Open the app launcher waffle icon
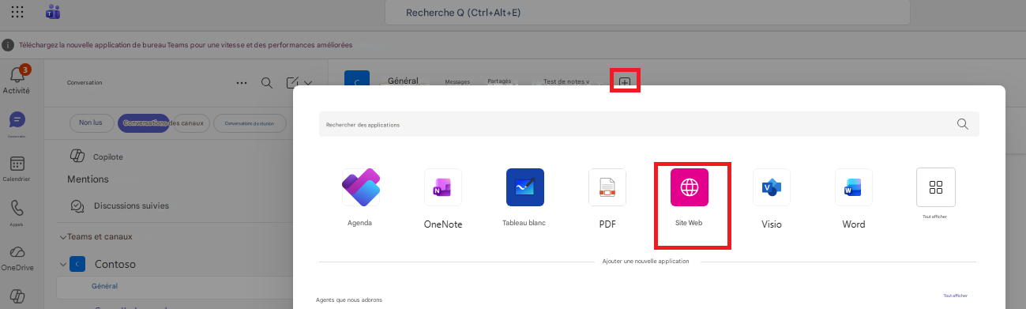Viewport: 1026px width, 309px height. (17, 13)
